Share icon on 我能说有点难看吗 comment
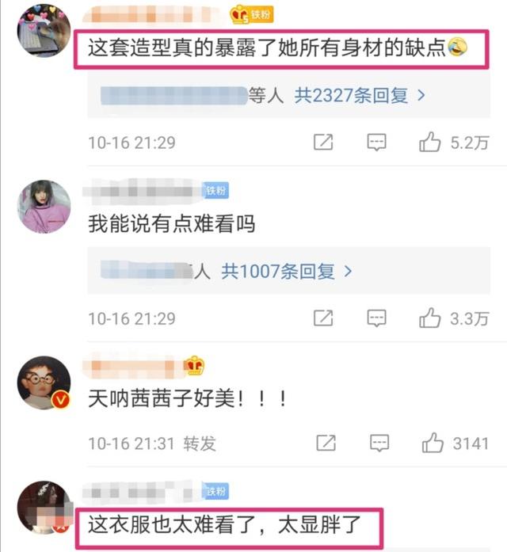The width and height of the screenshot is (507, 552). [323, 318]
